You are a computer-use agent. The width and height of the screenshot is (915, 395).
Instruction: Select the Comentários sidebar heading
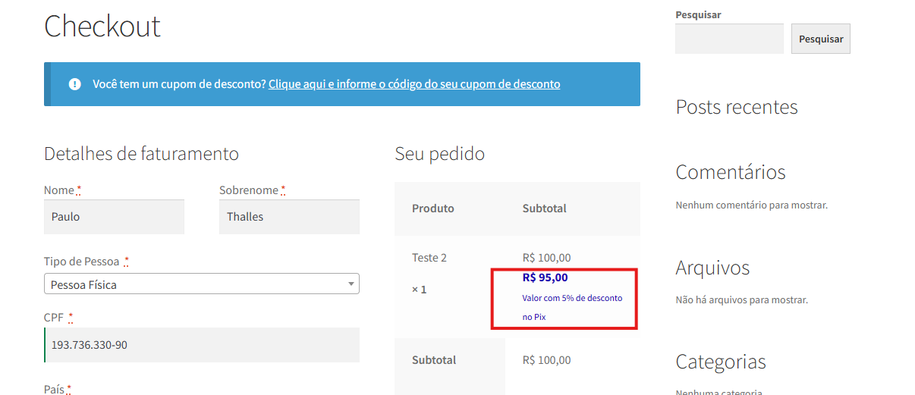pos(730,172)
